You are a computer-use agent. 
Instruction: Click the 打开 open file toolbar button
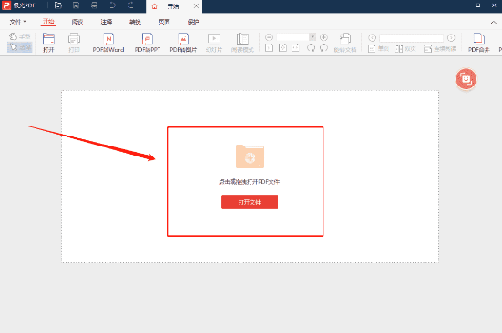click(x=48, y=43)
